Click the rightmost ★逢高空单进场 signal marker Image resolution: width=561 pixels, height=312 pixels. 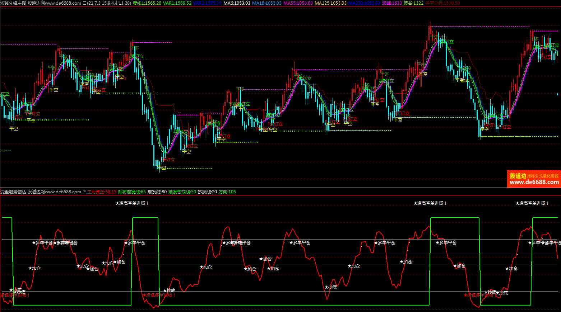(532, 203)
